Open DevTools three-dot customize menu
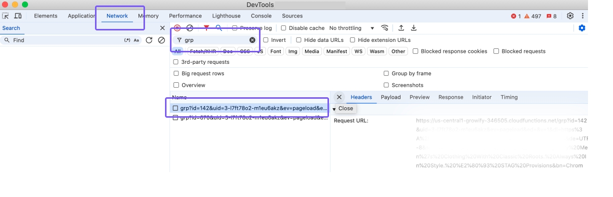Screen dimensions: 613x197 click(x=582, y=16)
